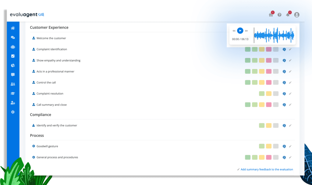Screen dimensions: 312x185
Task: Open info icon for Show empathy and understanding
Action: 284,61
